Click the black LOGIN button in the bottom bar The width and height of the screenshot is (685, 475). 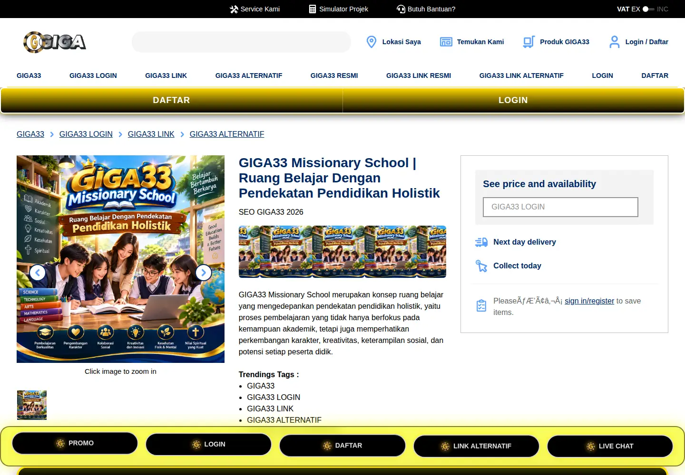208,445
